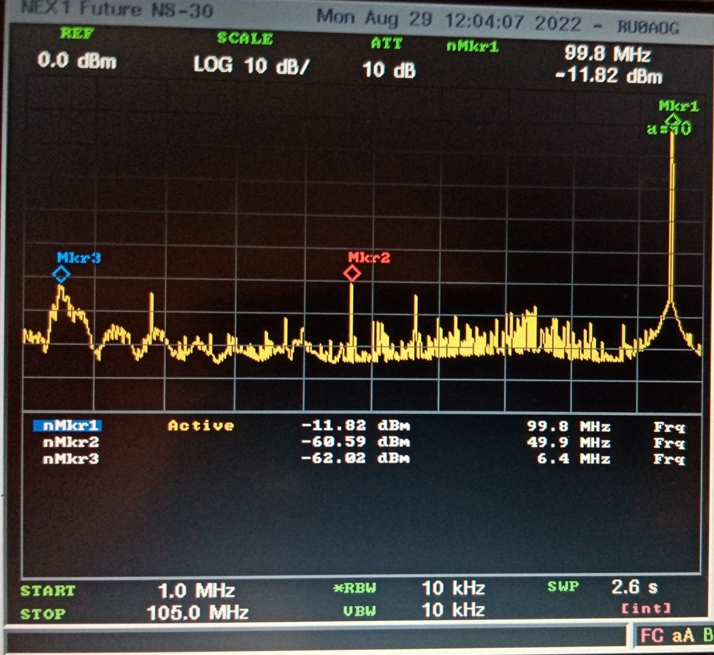Screen dimensions: 714x655
Task: Select the blue Mkr3 diamond marker
Action: 61,274
